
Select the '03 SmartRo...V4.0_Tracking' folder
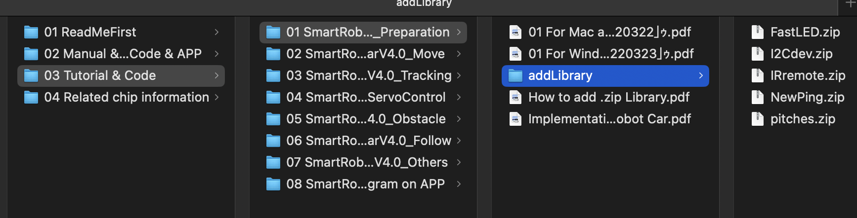click(369, 75)
